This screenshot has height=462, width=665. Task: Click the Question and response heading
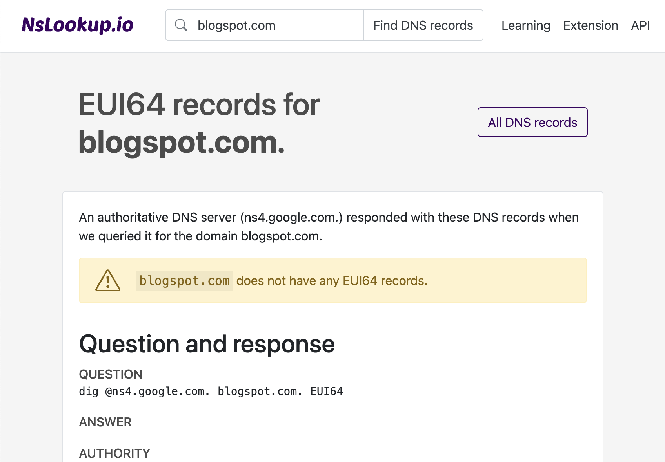click(x=207, y=344)
